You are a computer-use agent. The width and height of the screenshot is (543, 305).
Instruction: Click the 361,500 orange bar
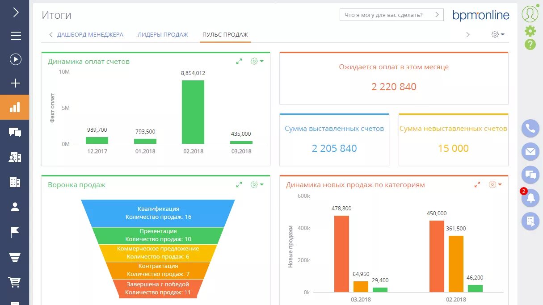click(456, 264)
